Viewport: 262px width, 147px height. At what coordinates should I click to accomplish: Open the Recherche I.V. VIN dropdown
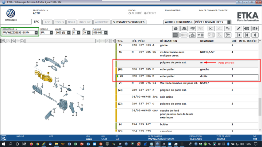(36, 33)
